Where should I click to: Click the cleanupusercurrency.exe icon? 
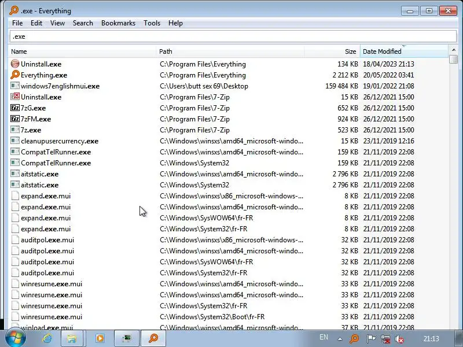point(15,141)
